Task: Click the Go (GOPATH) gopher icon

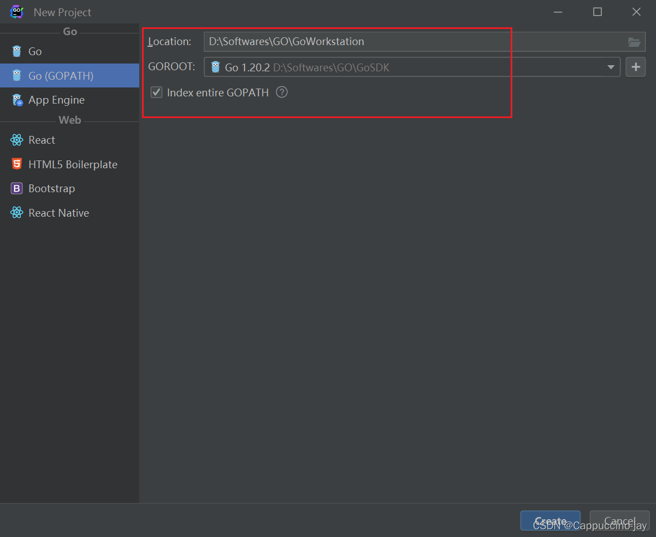Action: point(17,75)
